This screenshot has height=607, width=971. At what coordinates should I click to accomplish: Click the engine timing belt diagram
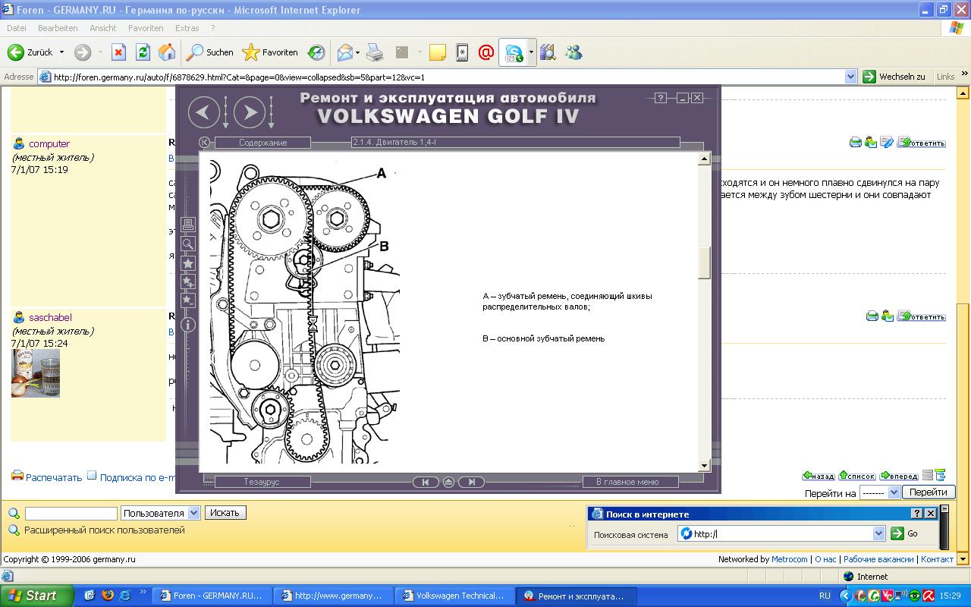coord(305,312)
